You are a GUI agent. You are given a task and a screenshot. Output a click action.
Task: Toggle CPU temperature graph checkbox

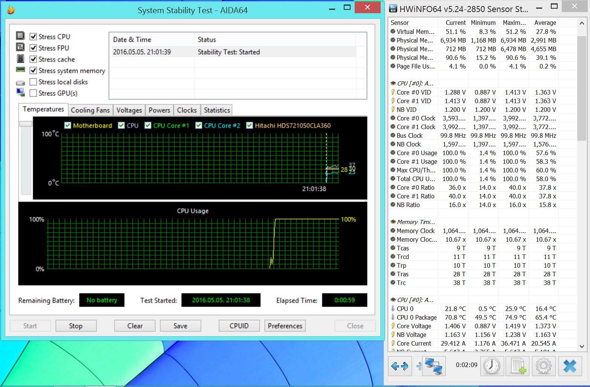121,125
